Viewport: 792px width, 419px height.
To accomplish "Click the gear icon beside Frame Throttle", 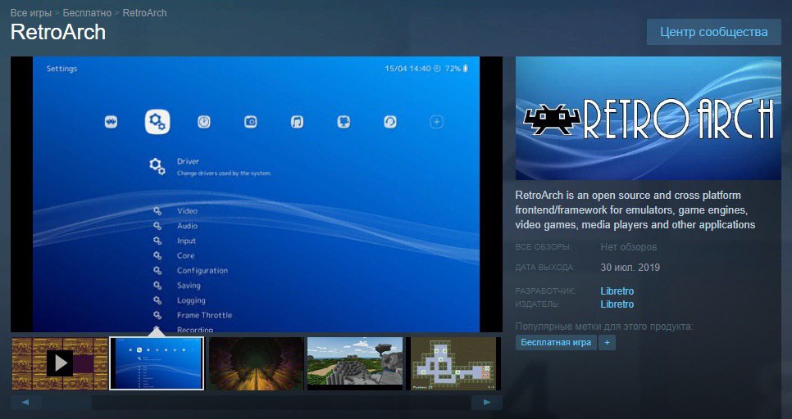I will 157,315.
